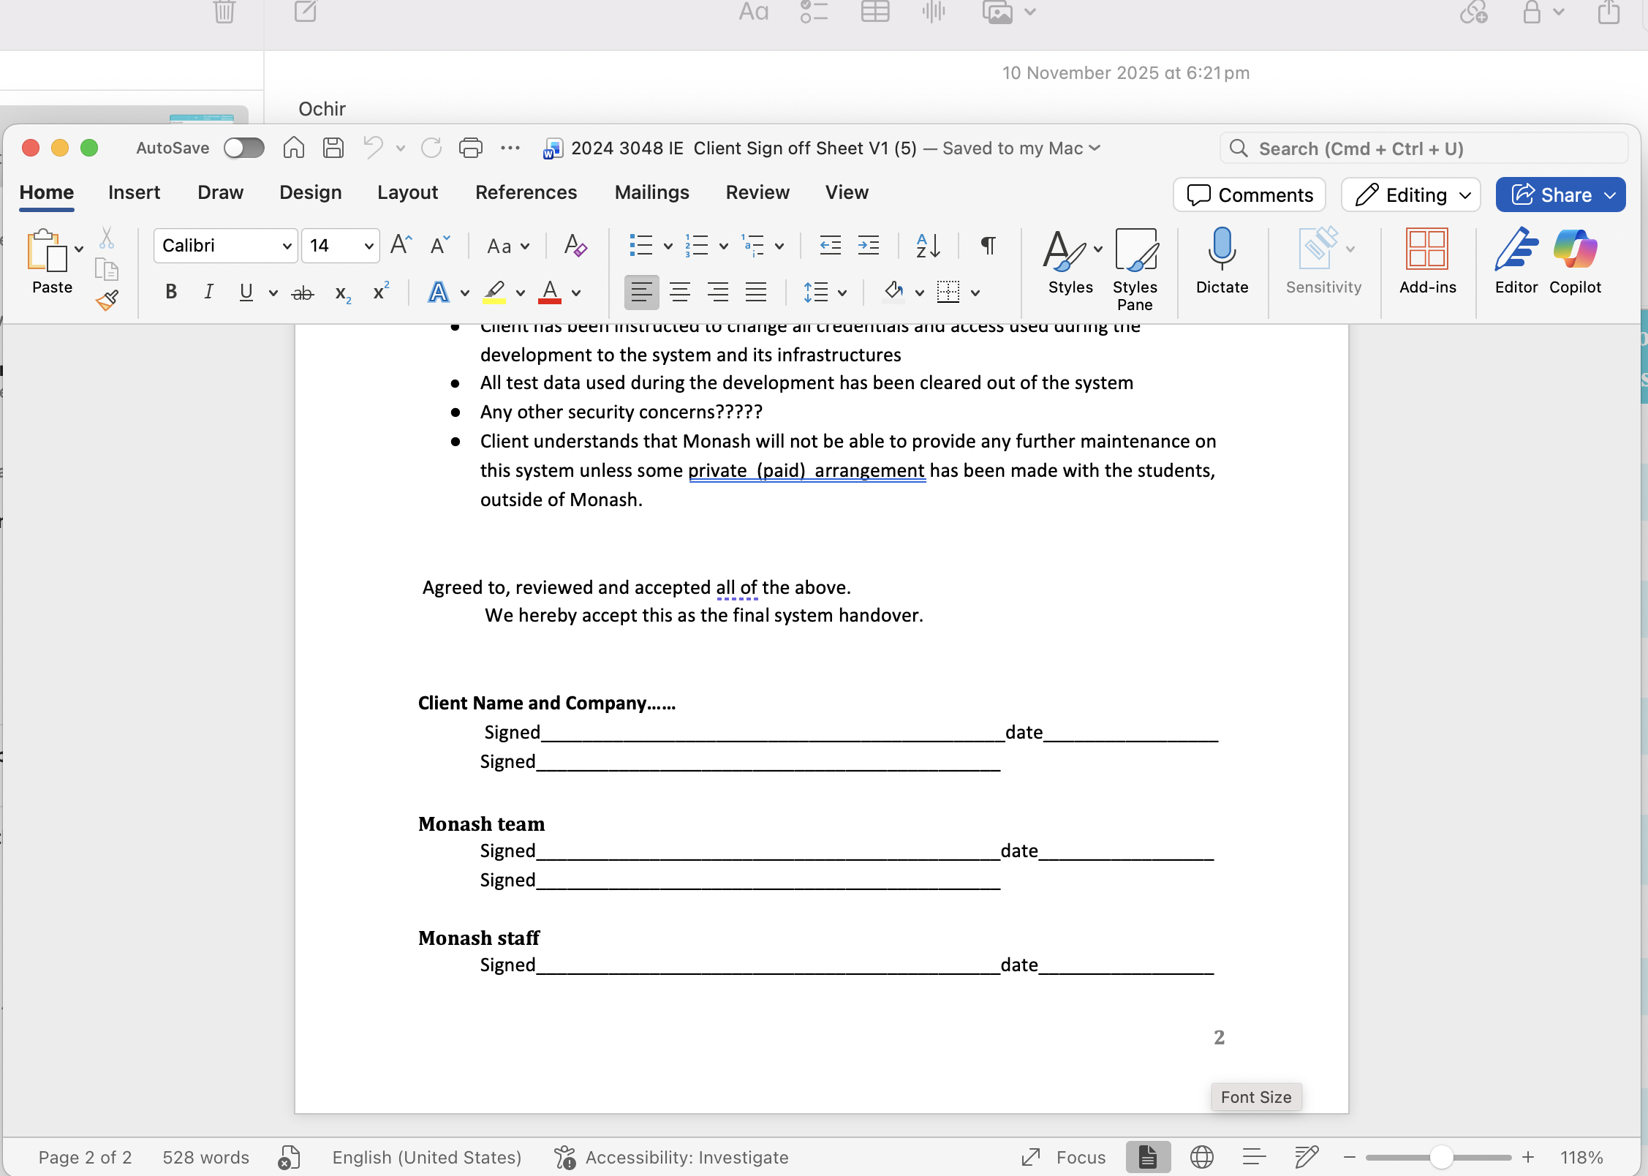
Task: Click the Sort A-Z icon
Action: click(x=928, y=246)
